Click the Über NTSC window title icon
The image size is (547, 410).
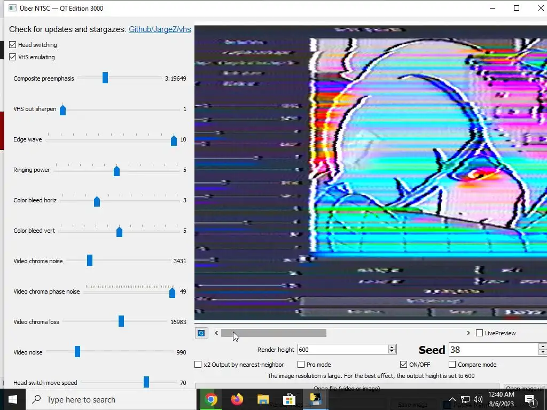(x=13, y=8)
